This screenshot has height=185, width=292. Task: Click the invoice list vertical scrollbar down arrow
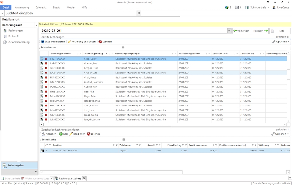coord(289,121)
